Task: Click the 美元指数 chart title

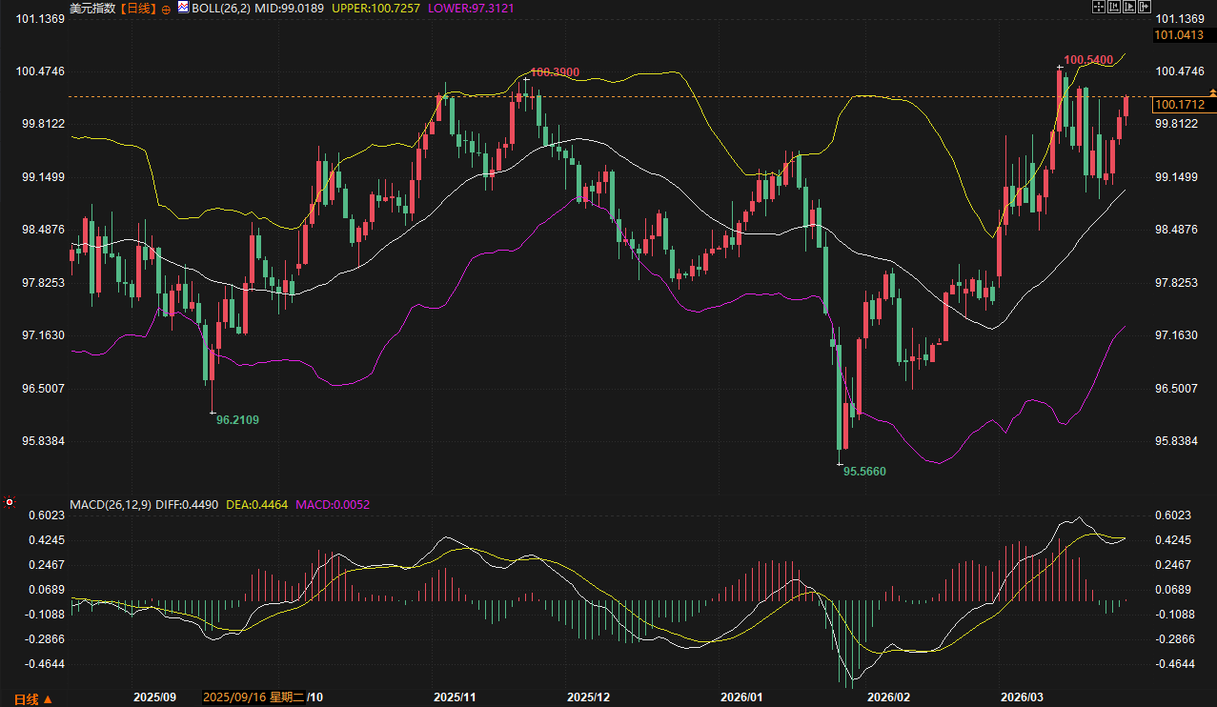Action: [92, 8]
